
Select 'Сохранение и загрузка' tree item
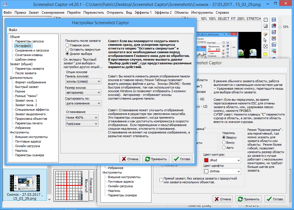(x=32, y=50)
